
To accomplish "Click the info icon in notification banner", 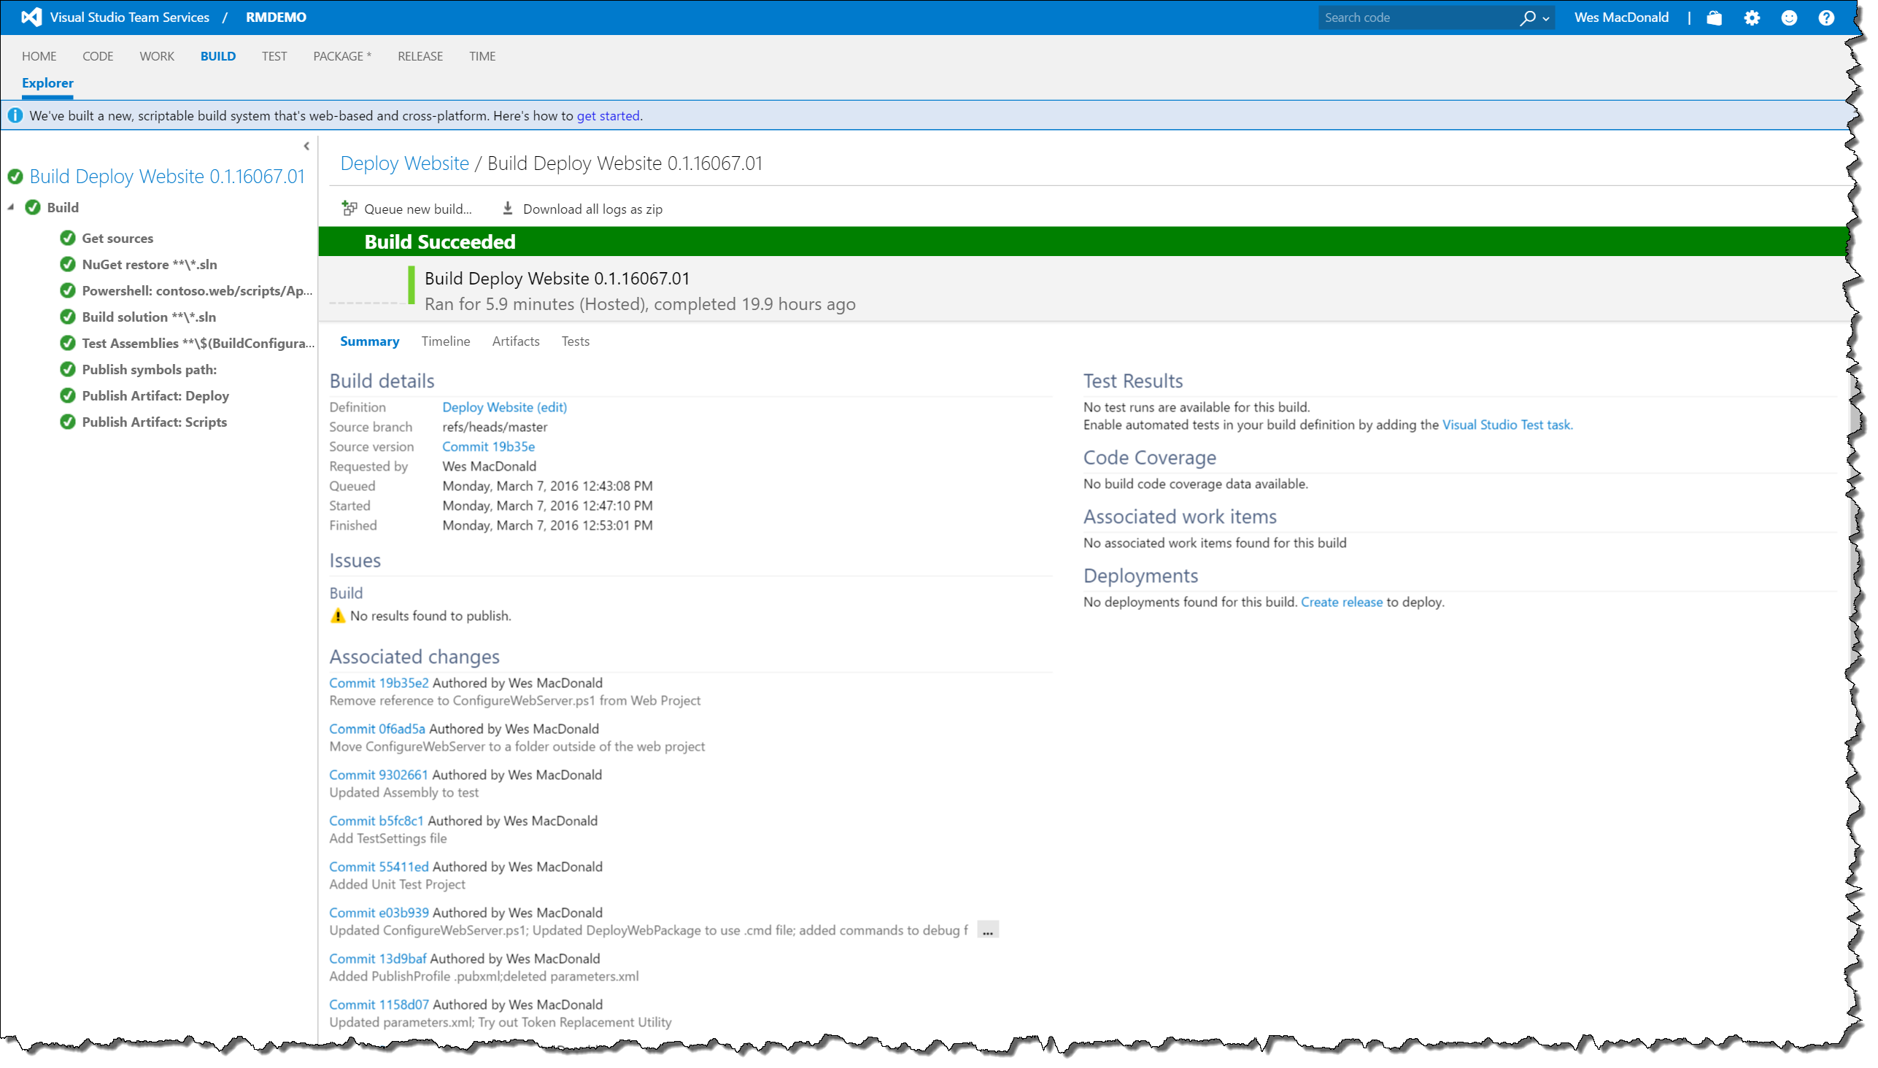I will (x=15, y=115).
